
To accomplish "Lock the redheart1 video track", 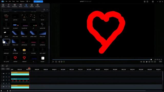I will click(9, 80).
